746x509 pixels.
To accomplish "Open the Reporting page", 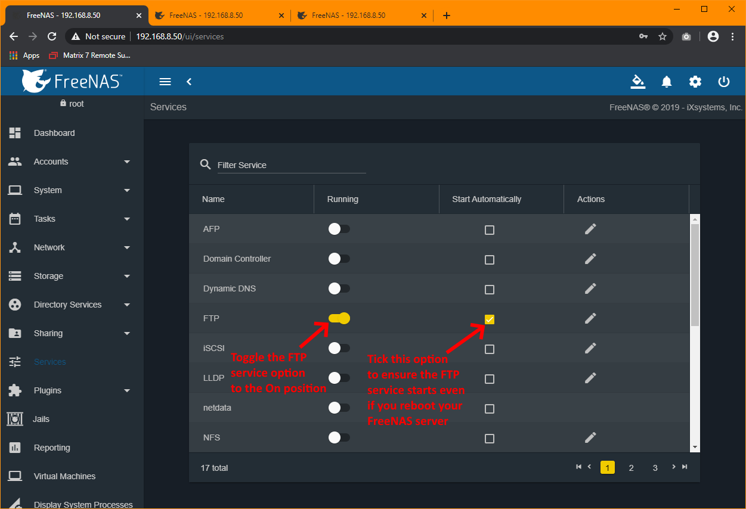I will click(x=72, y=448).
